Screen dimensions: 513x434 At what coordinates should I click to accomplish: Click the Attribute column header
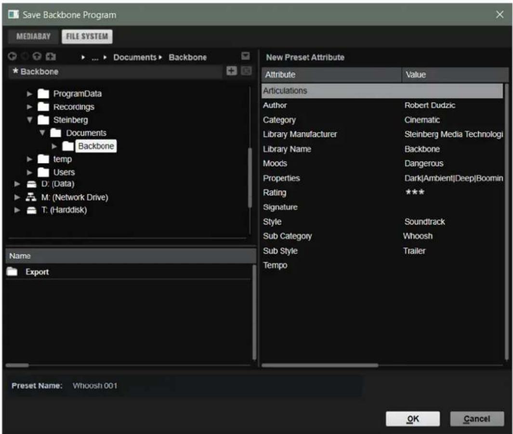coord(331,75)
